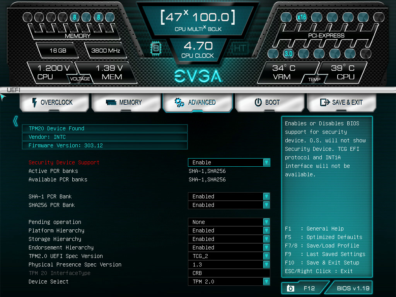
Task: Open the Endorsement Hierarchy dropdown
Action: (229, 247)
